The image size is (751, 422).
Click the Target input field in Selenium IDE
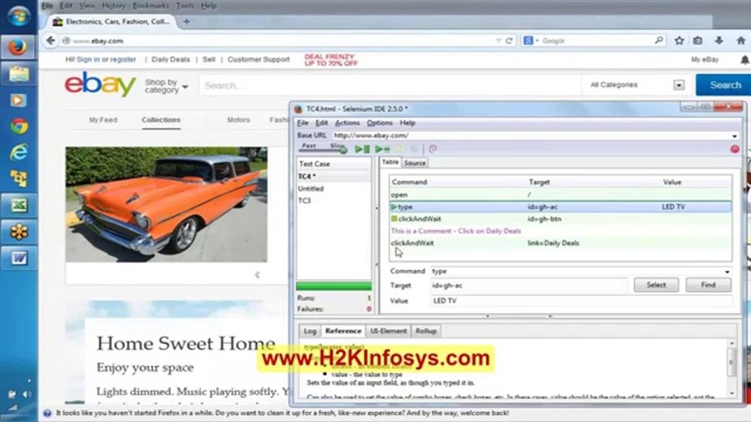[528, 285]
